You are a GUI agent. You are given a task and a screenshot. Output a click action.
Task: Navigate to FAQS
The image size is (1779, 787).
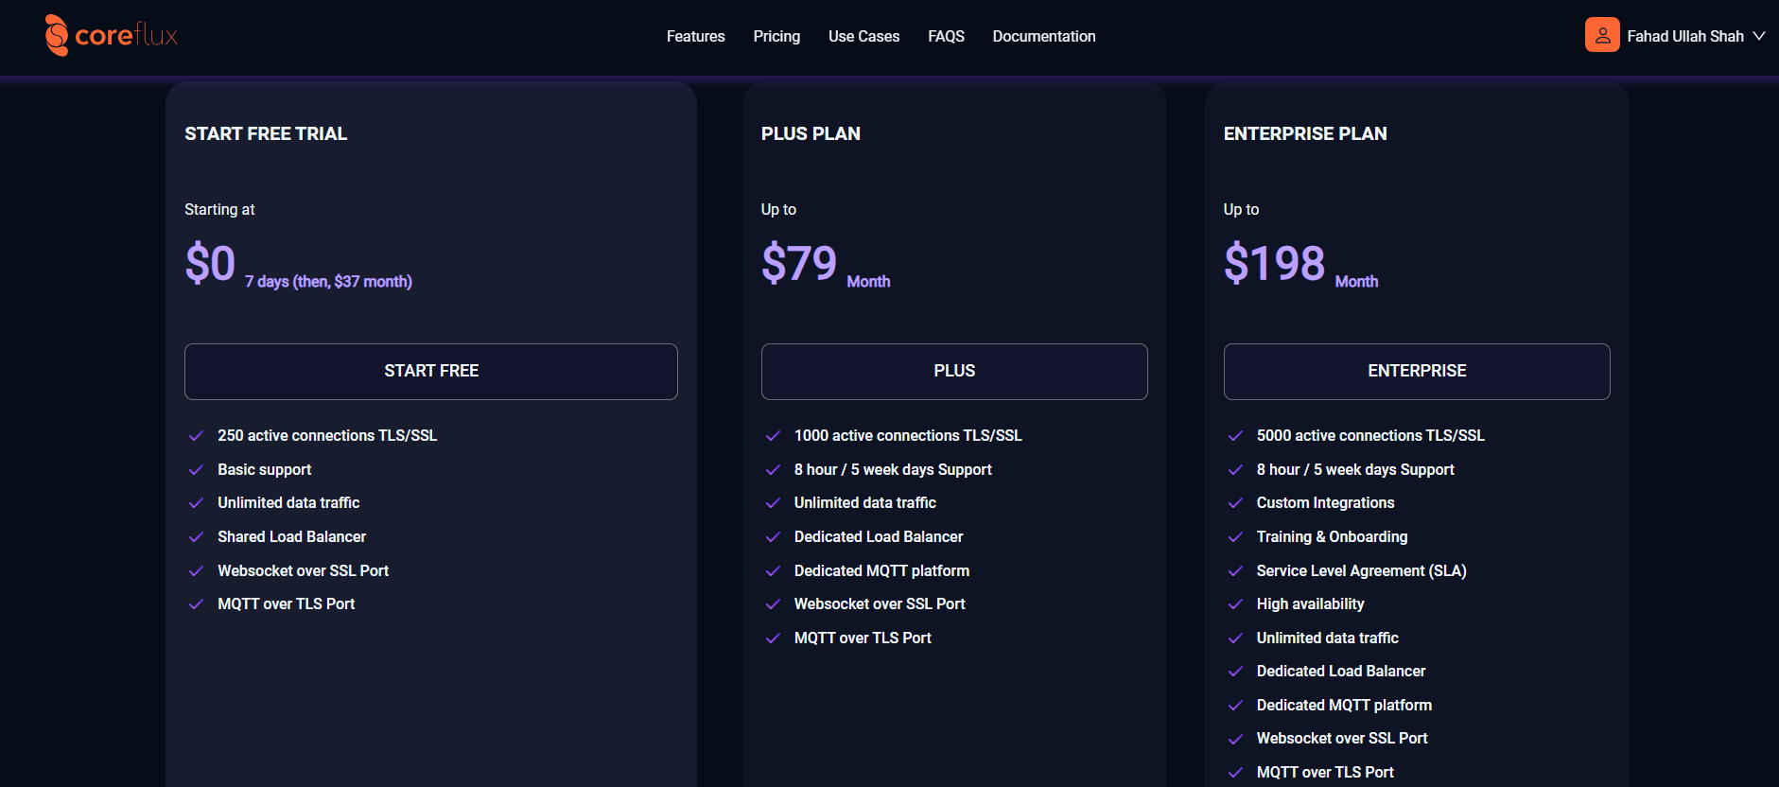click(946, 36)
